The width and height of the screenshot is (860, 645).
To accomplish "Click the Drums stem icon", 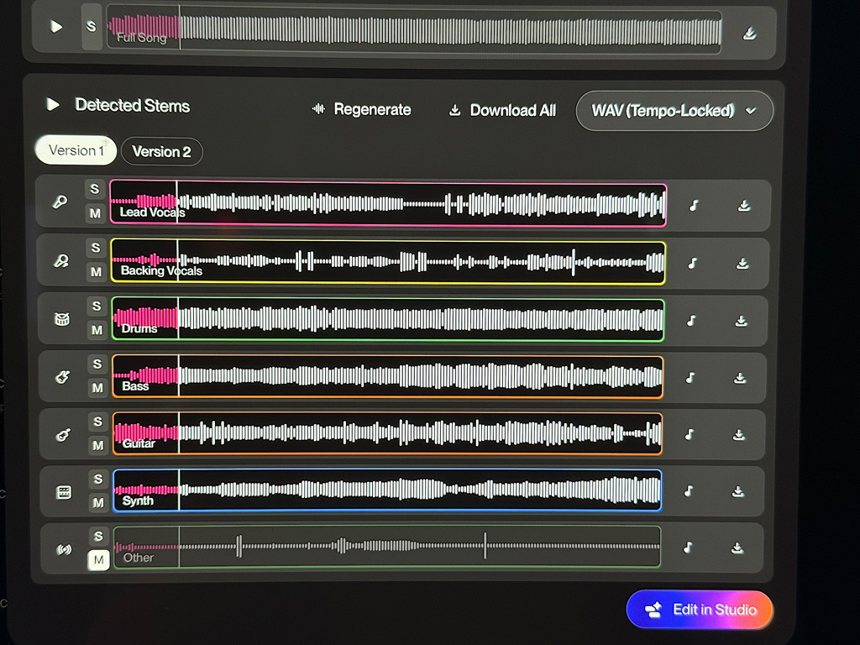I will point(62,318).
